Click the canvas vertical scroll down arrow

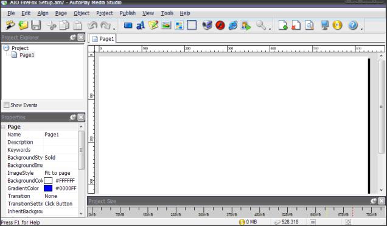(x=382, y=191)
